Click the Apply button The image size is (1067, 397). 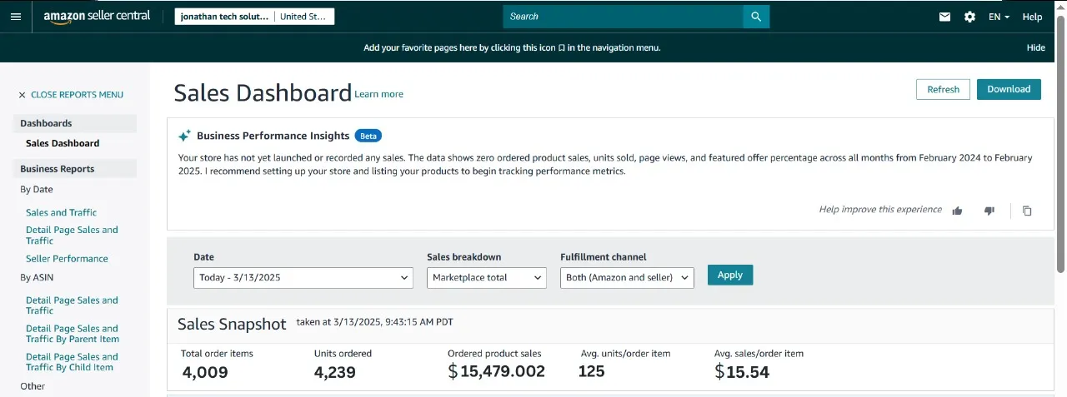pyautogui.click(x=730, y=275)
